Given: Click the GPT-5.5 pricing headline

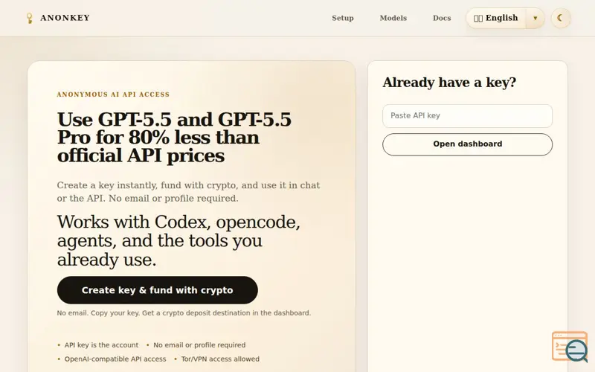Looking at the screenshot, I should (x=174, y=137).
